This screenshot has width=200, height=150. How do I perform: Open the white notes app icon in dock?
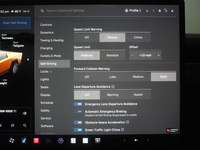click(85, 141)
